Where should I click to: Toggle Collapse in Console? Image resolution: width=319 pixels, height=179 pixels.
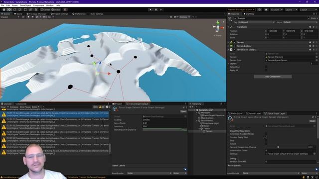click(x=14, y=107)
